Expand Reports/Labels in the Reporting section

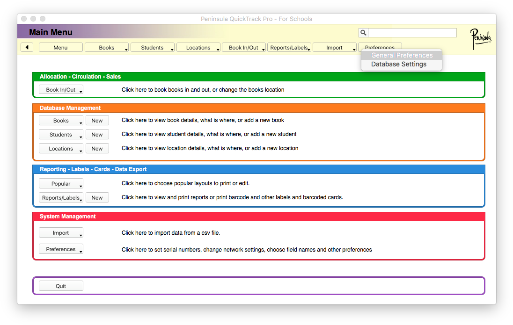(x=61, y=198)
